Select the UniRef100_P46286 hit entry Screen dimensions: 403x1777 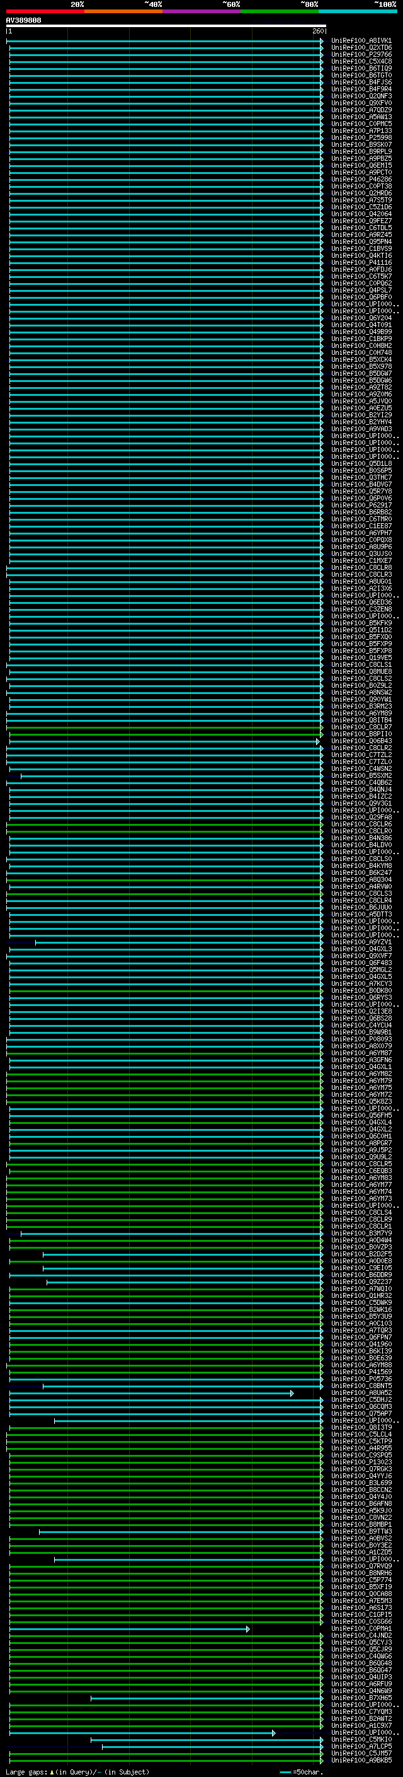tap(361, 180)
